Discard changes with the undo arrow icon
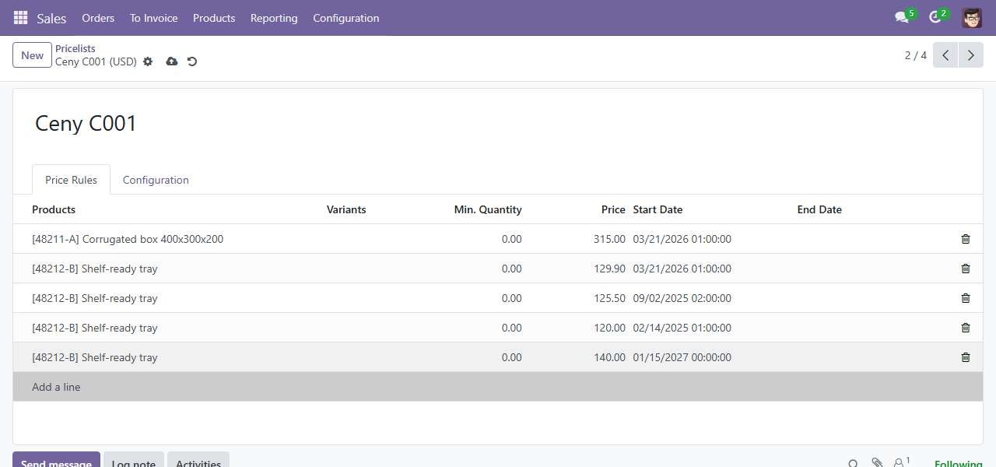996x467 pixels. click(192, 61)
